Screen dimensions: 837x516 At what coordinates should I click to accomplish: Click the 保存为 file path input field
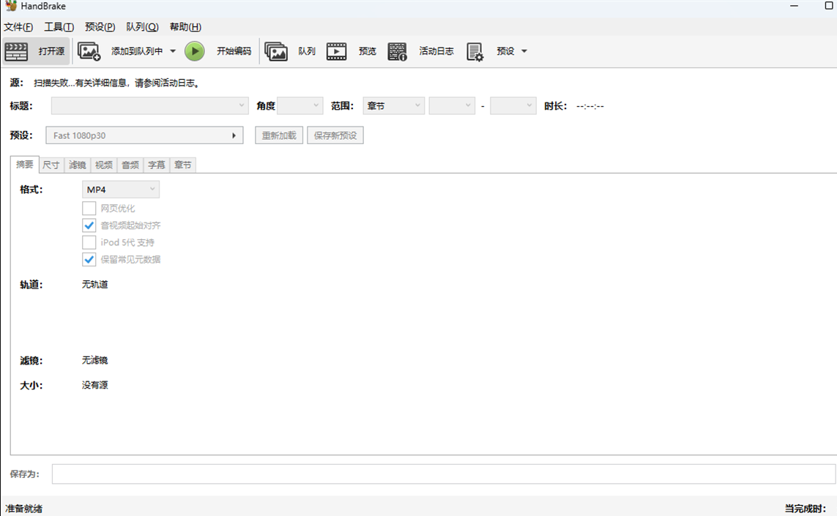point(443,474)
